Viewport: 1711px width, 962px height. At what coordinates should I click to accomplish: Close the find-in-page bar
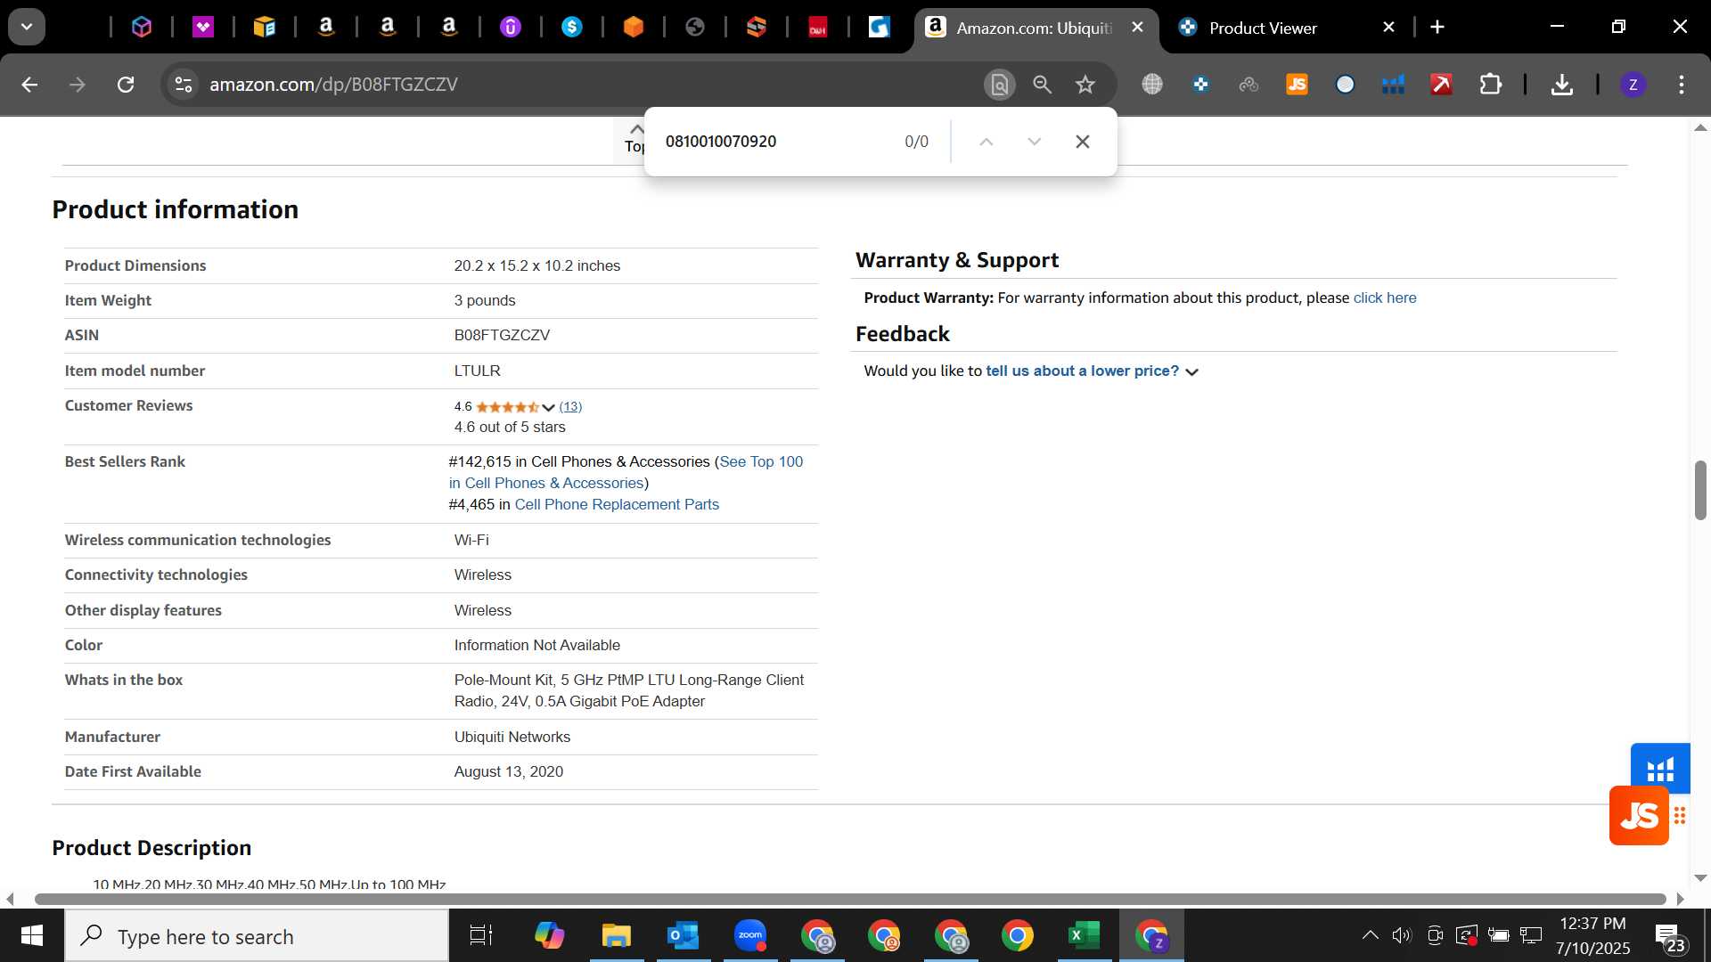[1082, 142]
